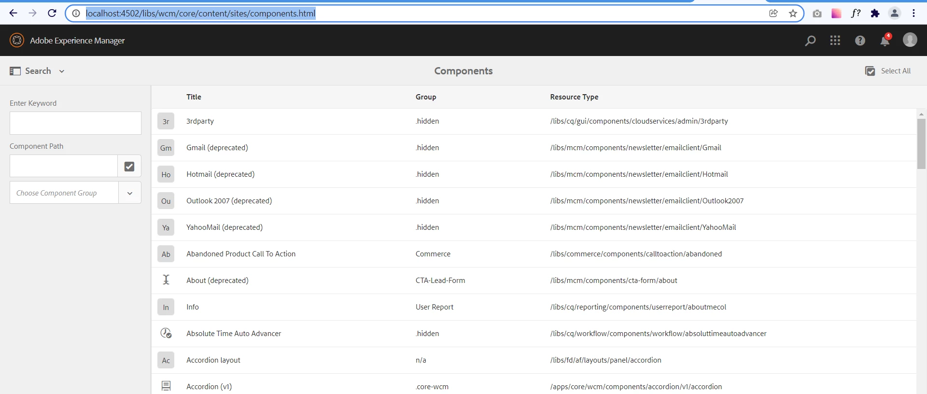
Task: Open the Solutions grid switcher icon
Action: 835,41
